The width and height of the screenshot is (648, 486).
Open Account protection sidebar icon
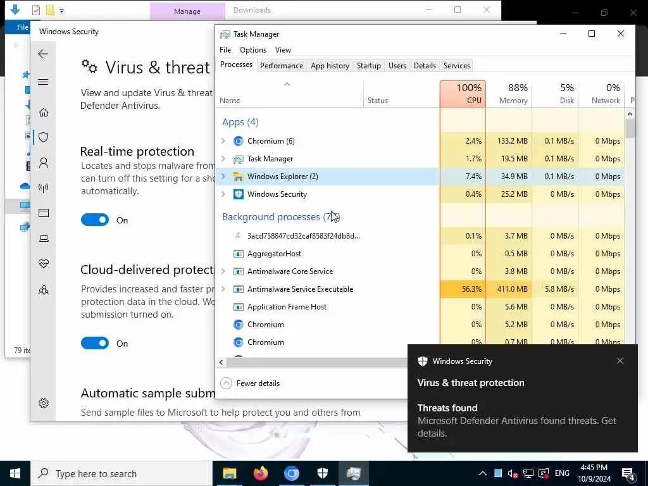click(x=44, y=163)
